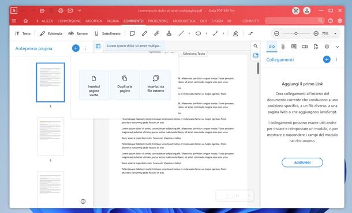The image size is (352, 213).
Task: Open the CONNETTI tab
Action: point(250,21)
